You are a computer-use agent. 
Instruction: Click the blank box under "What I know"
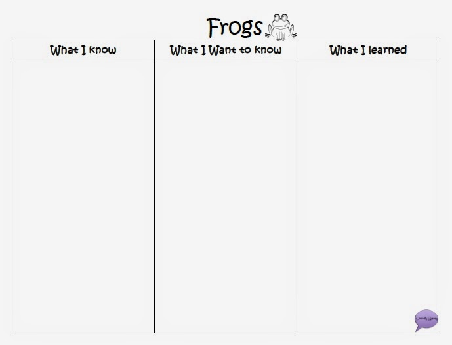[x=83, y=196]
